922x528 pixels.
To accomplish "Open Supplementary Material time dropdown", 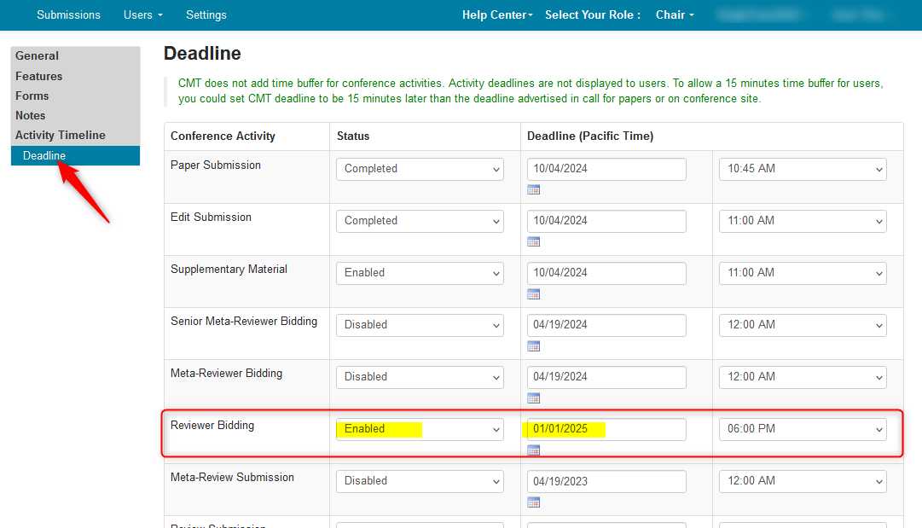I will [803, 273].
